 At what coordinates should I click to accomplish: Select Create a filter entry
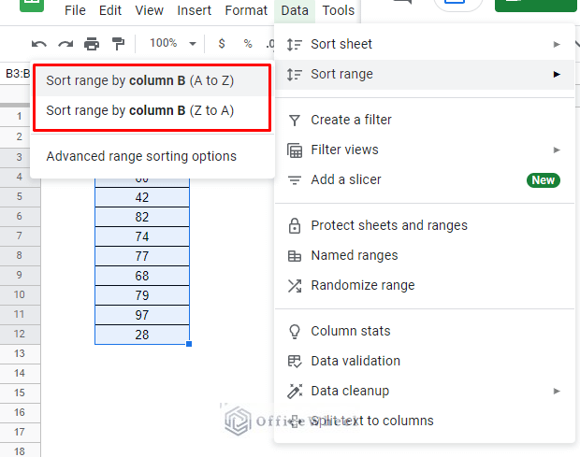tap(425, 120)
